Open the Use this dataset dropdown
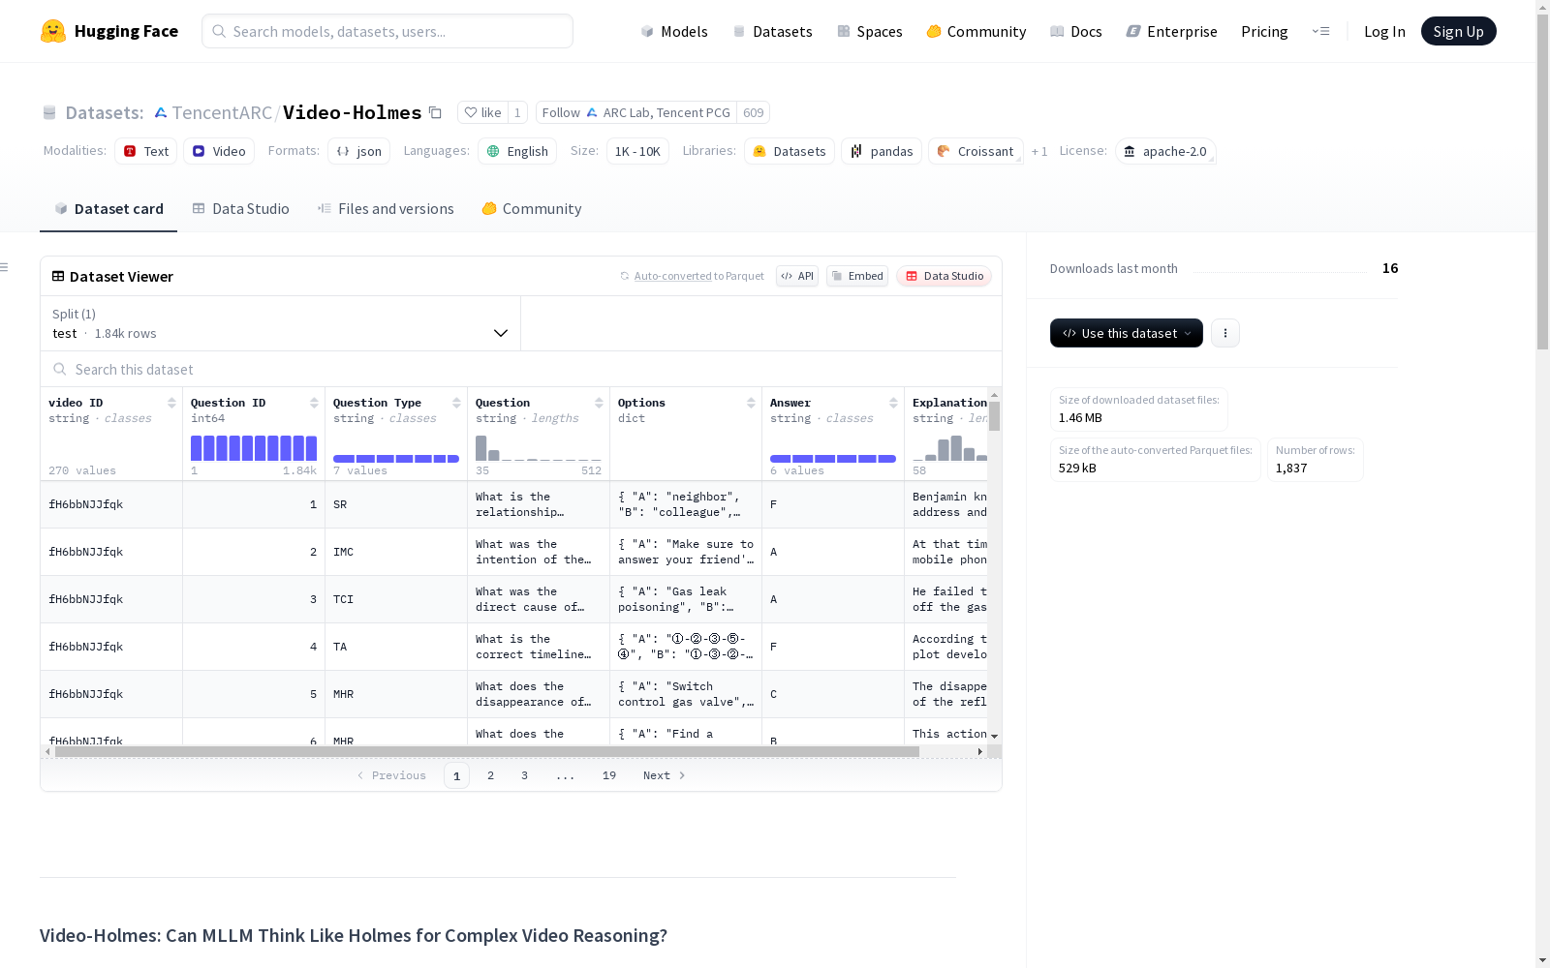1550x968 pixels. pyautogui.click(x=1127, y=333)
